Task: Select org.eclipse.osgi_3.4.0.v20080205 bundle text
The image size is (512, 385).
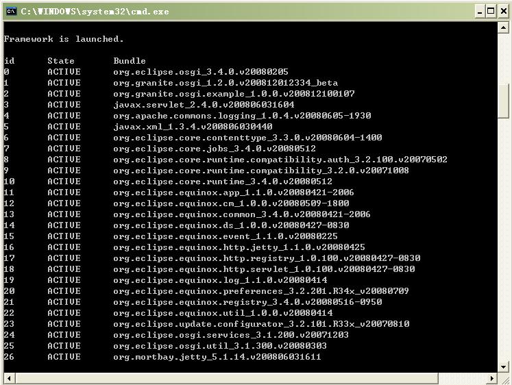Action: pyautogui.click(x=201, y=72)
